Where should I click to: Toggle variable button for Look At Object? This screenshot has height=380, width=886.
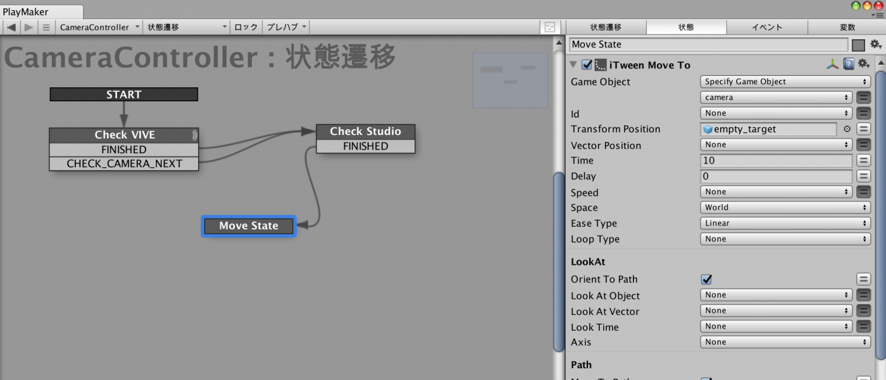pyautogui.click(x=863, y=295)
